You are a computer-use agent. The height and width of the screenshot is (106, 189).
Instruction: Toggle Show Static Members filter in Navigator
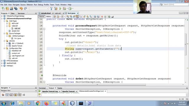point(11,95)
